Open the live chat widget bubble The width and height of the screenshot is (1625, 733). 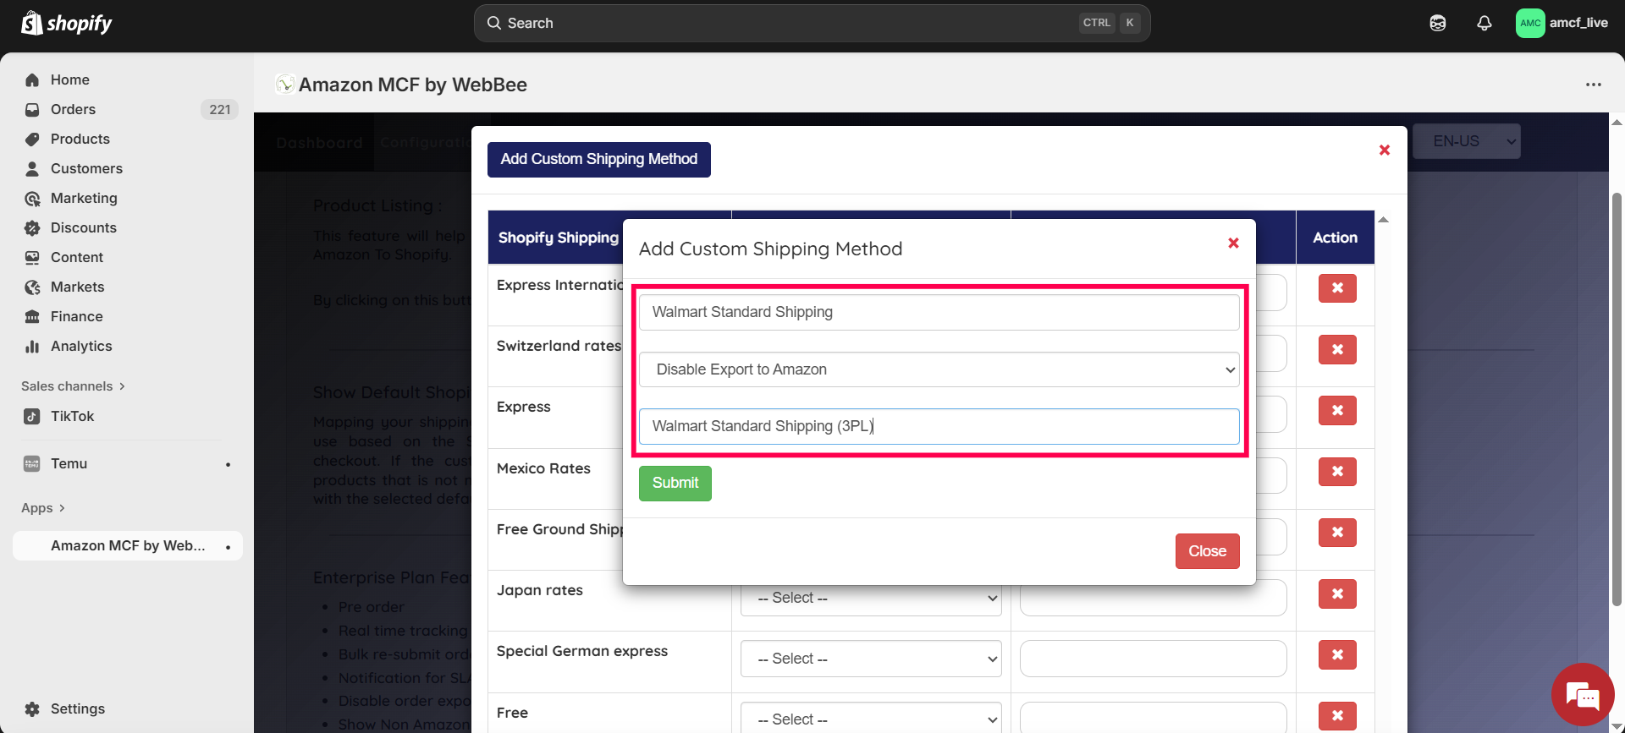tap(1582, 695)
